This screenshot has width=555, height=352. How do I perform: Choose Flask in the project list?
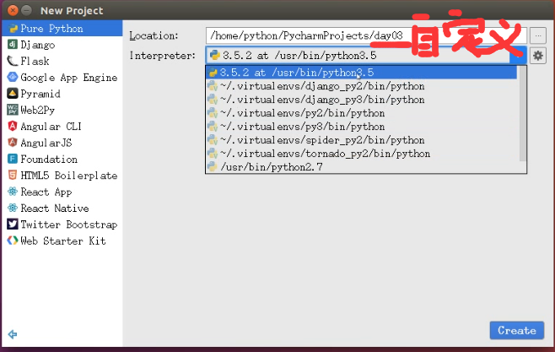(x=62, y=61)
